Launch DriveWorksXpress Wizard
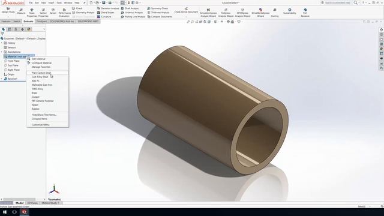Image resolution: width=384 pixels, height=216 pixels. [x=260, y=13]
